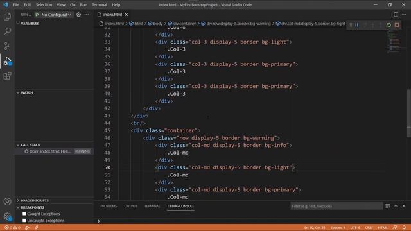Click the feedback icon in status bar

(x=395, y=228)
